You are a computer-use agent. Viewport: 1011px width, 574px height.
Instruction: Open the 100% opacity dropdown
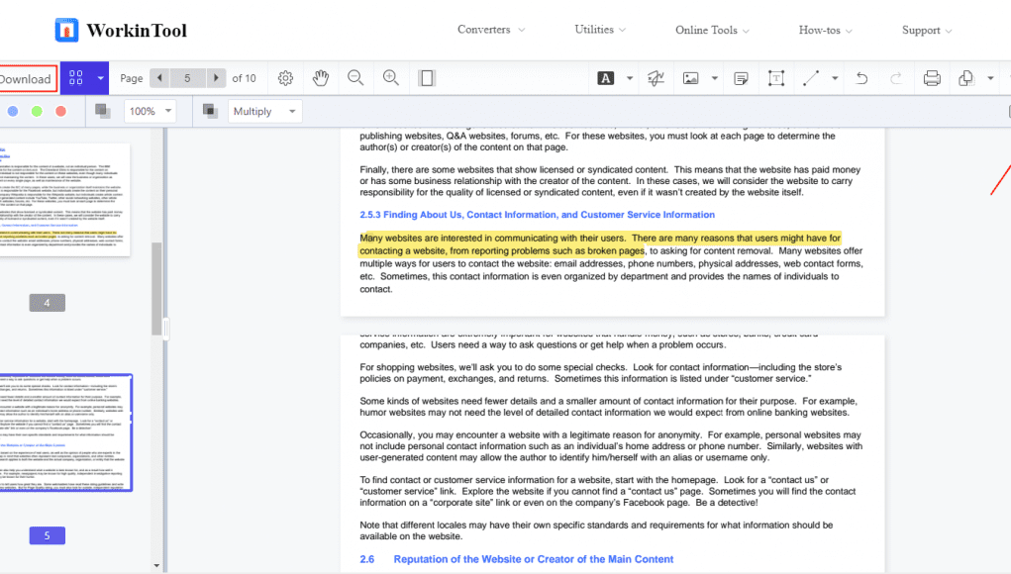coord(151,111)
